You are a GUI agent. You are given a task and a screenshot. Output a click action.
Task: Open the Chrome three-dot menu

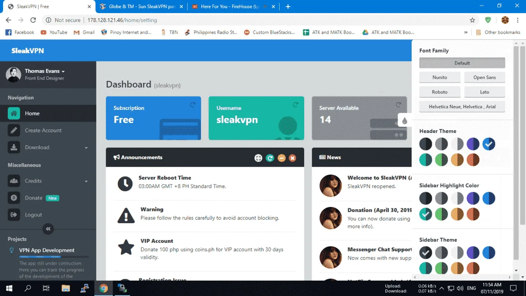tap(518, 20)
